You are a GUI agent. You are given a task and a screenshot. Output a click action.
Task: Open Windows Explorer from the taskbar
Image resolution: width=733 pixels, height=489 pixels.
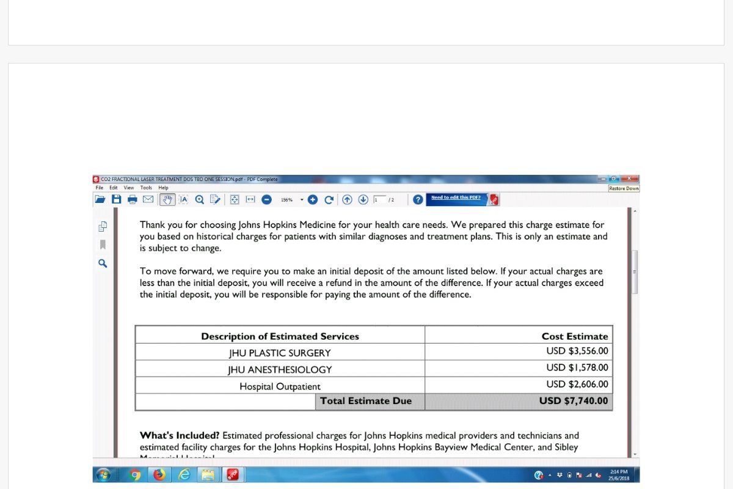pyautogui.click(x=208, y=475)
